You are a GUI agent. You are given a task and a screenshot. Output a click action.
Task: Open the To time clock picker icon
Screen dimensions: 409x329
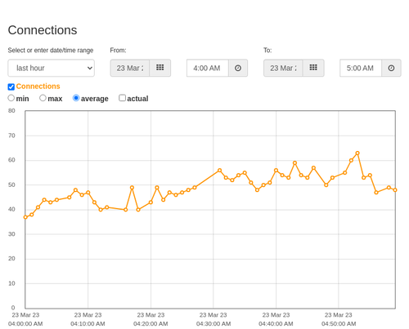391,68
